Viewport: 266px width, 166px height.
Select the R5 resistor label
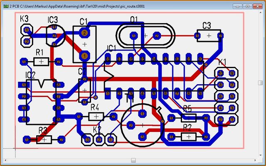tap(187, 109)
